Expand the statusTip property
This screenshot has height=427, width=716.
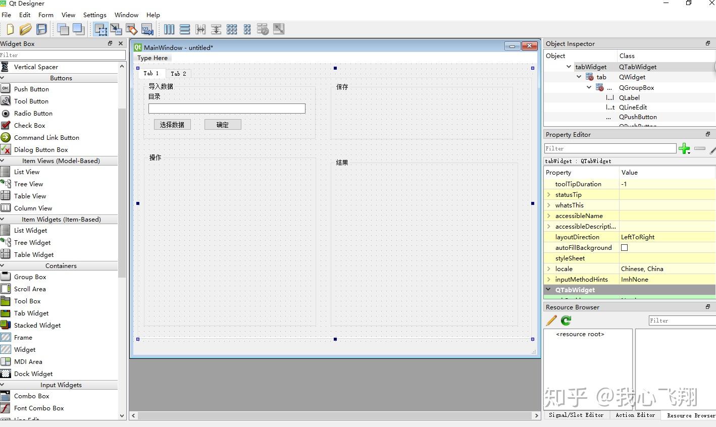550,194
